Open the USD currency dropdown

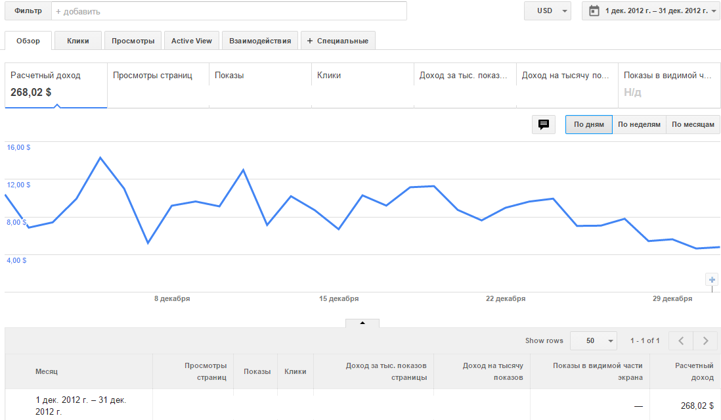547,11
